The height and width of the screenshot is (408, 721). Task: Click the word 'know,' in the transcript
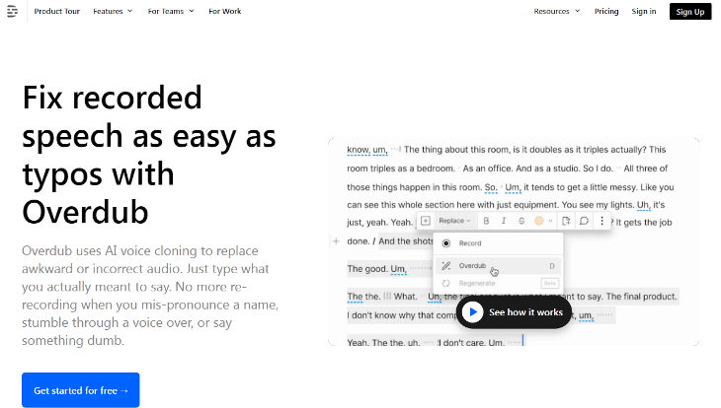pyautogui.click(x=359, y=150)
